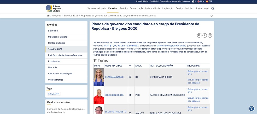
Task: Switch language to ENG flag
Action: (x=201, y=1)
